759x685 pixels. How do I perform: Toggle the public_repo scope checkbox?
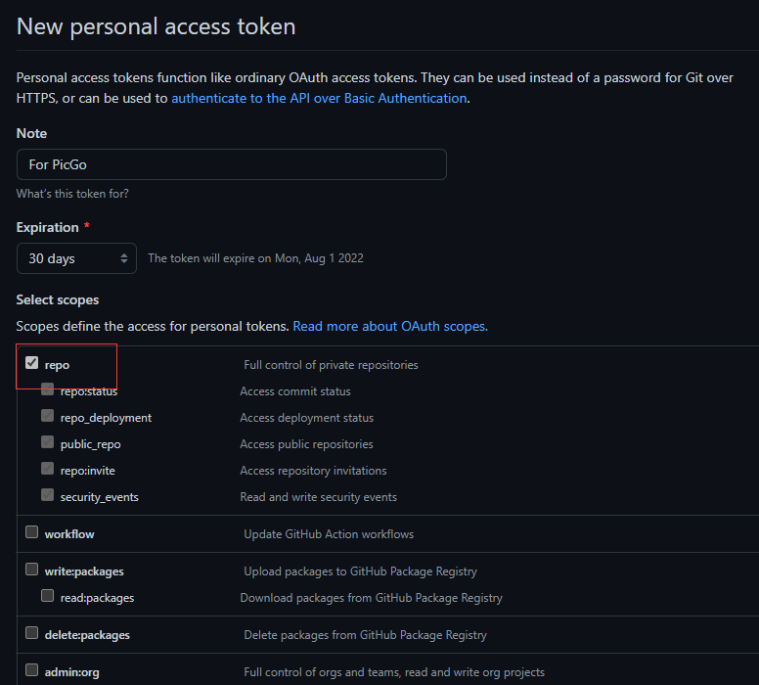47,442
